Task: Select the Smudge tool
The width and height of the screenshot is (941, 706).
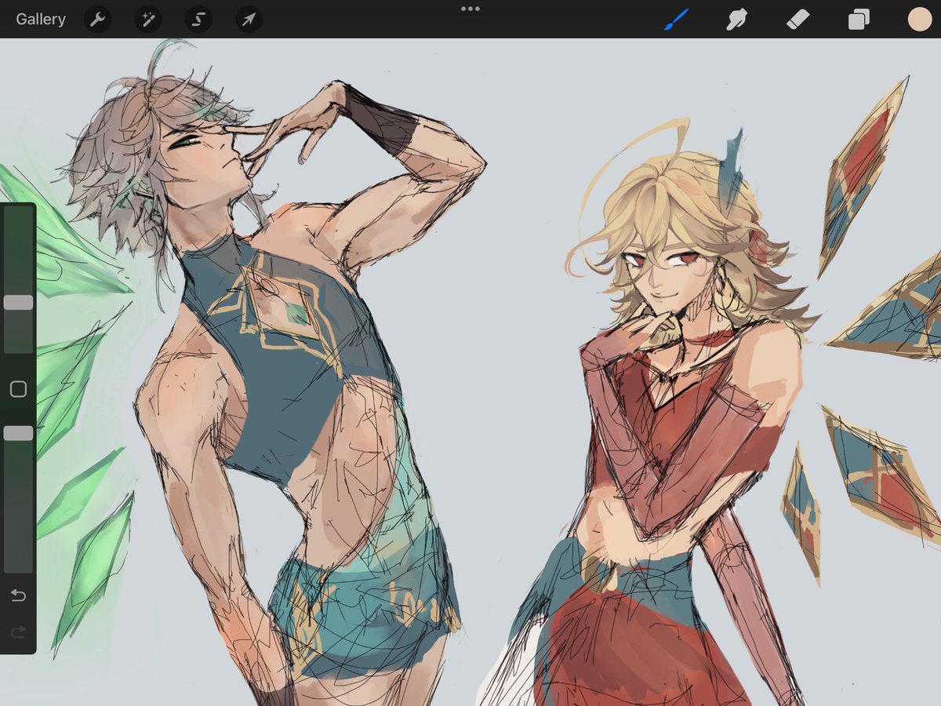Action: [x=736, y=19]
